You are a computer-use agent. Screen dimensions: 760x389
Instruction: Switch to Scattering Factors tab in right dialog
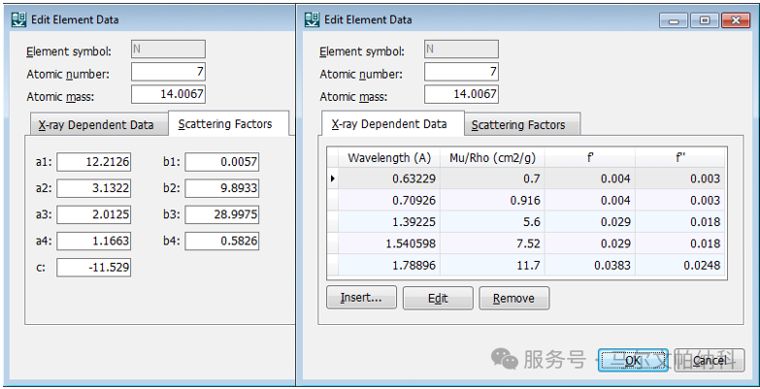point(522,124)
